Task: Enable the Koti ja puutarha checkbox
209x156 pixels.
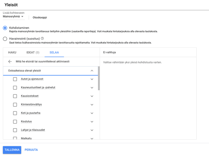Action: point(15,113)
